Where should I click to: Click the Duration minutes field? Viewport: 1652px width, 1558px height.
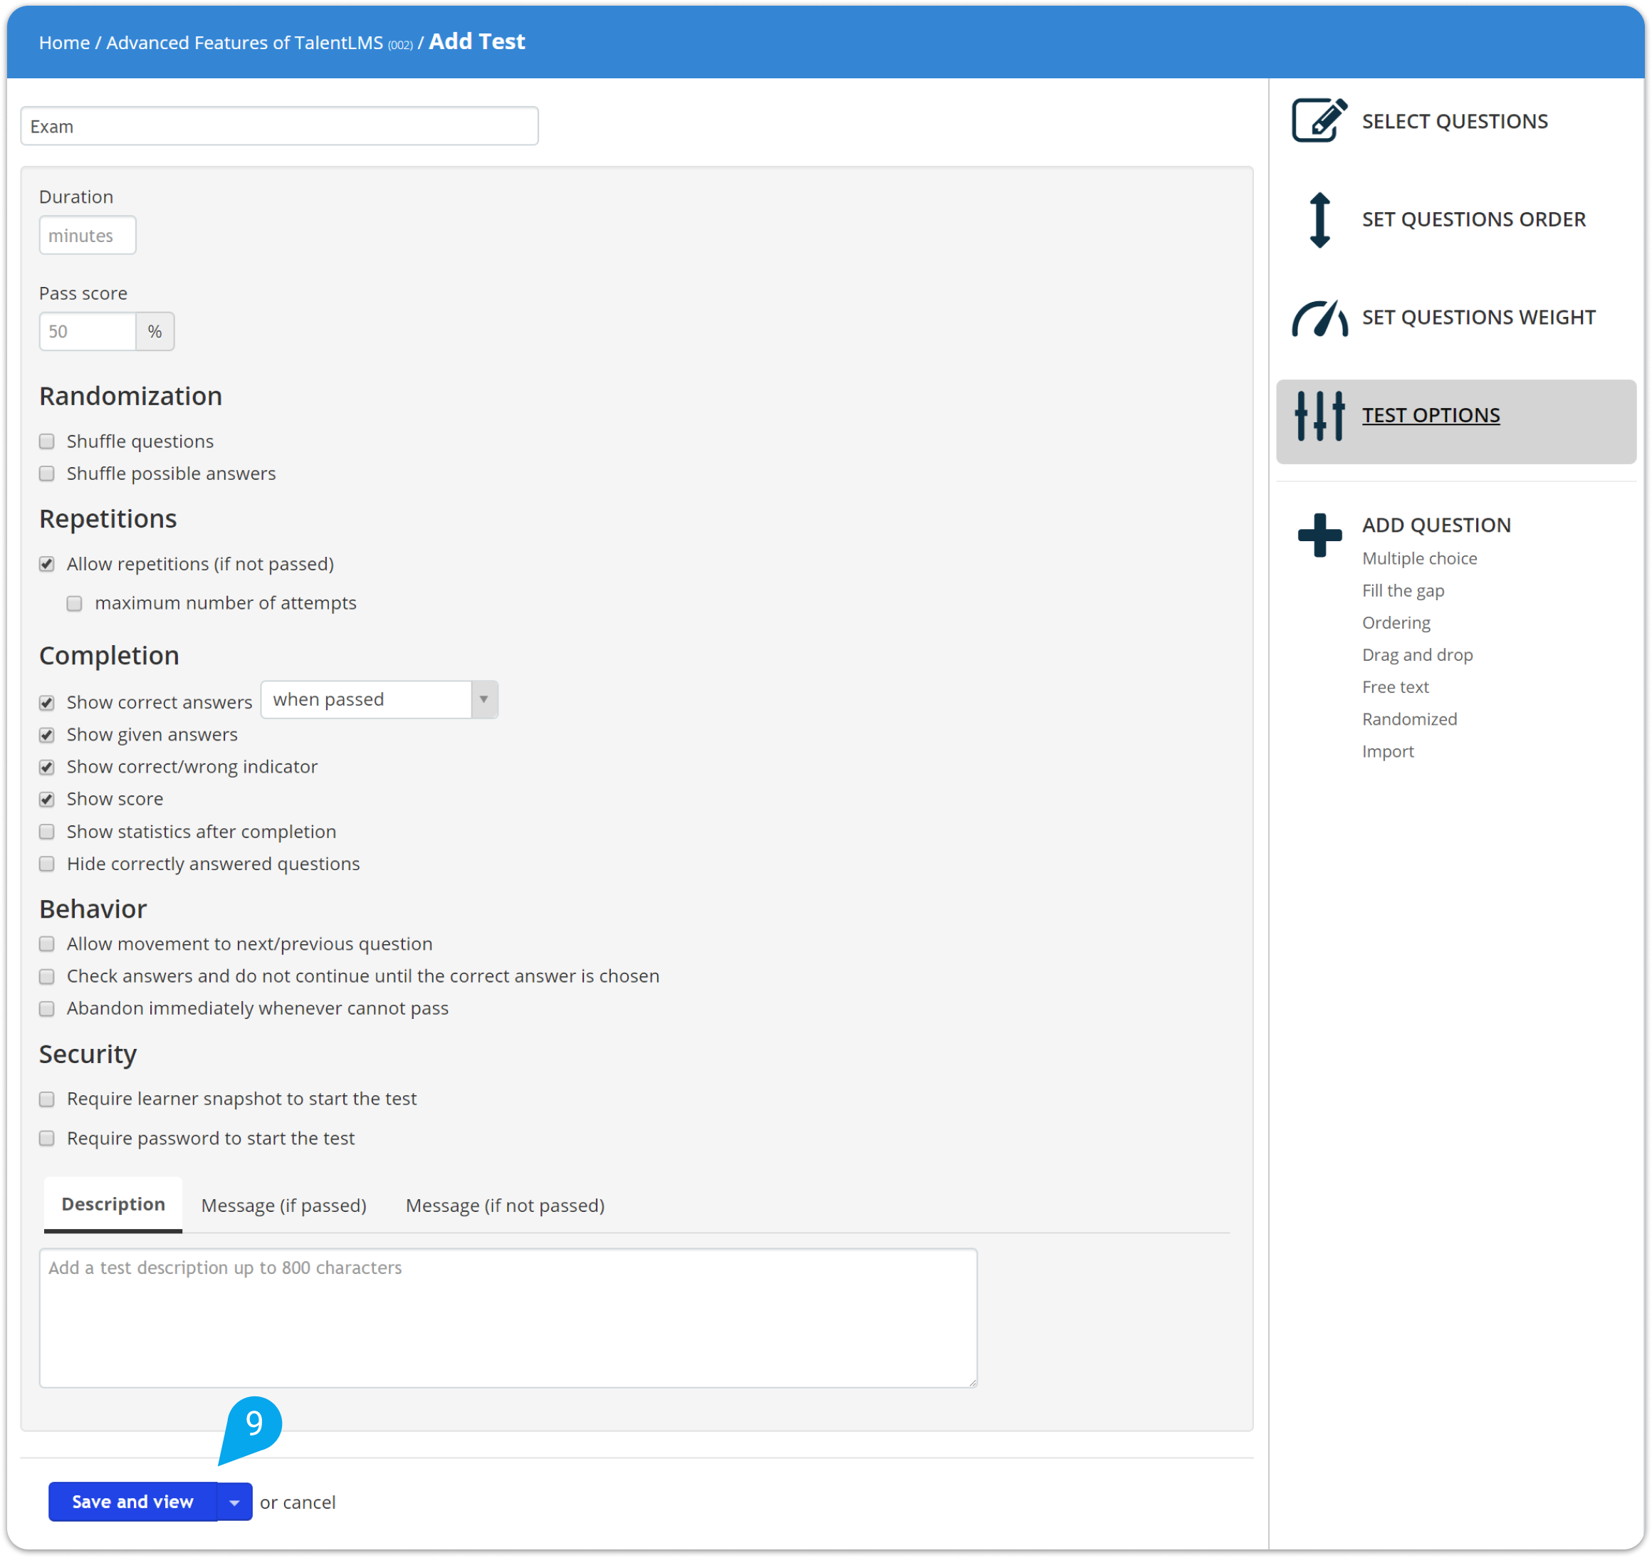[88, 236]
